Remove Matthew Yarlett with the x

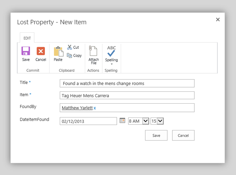[x=95, y=108]
